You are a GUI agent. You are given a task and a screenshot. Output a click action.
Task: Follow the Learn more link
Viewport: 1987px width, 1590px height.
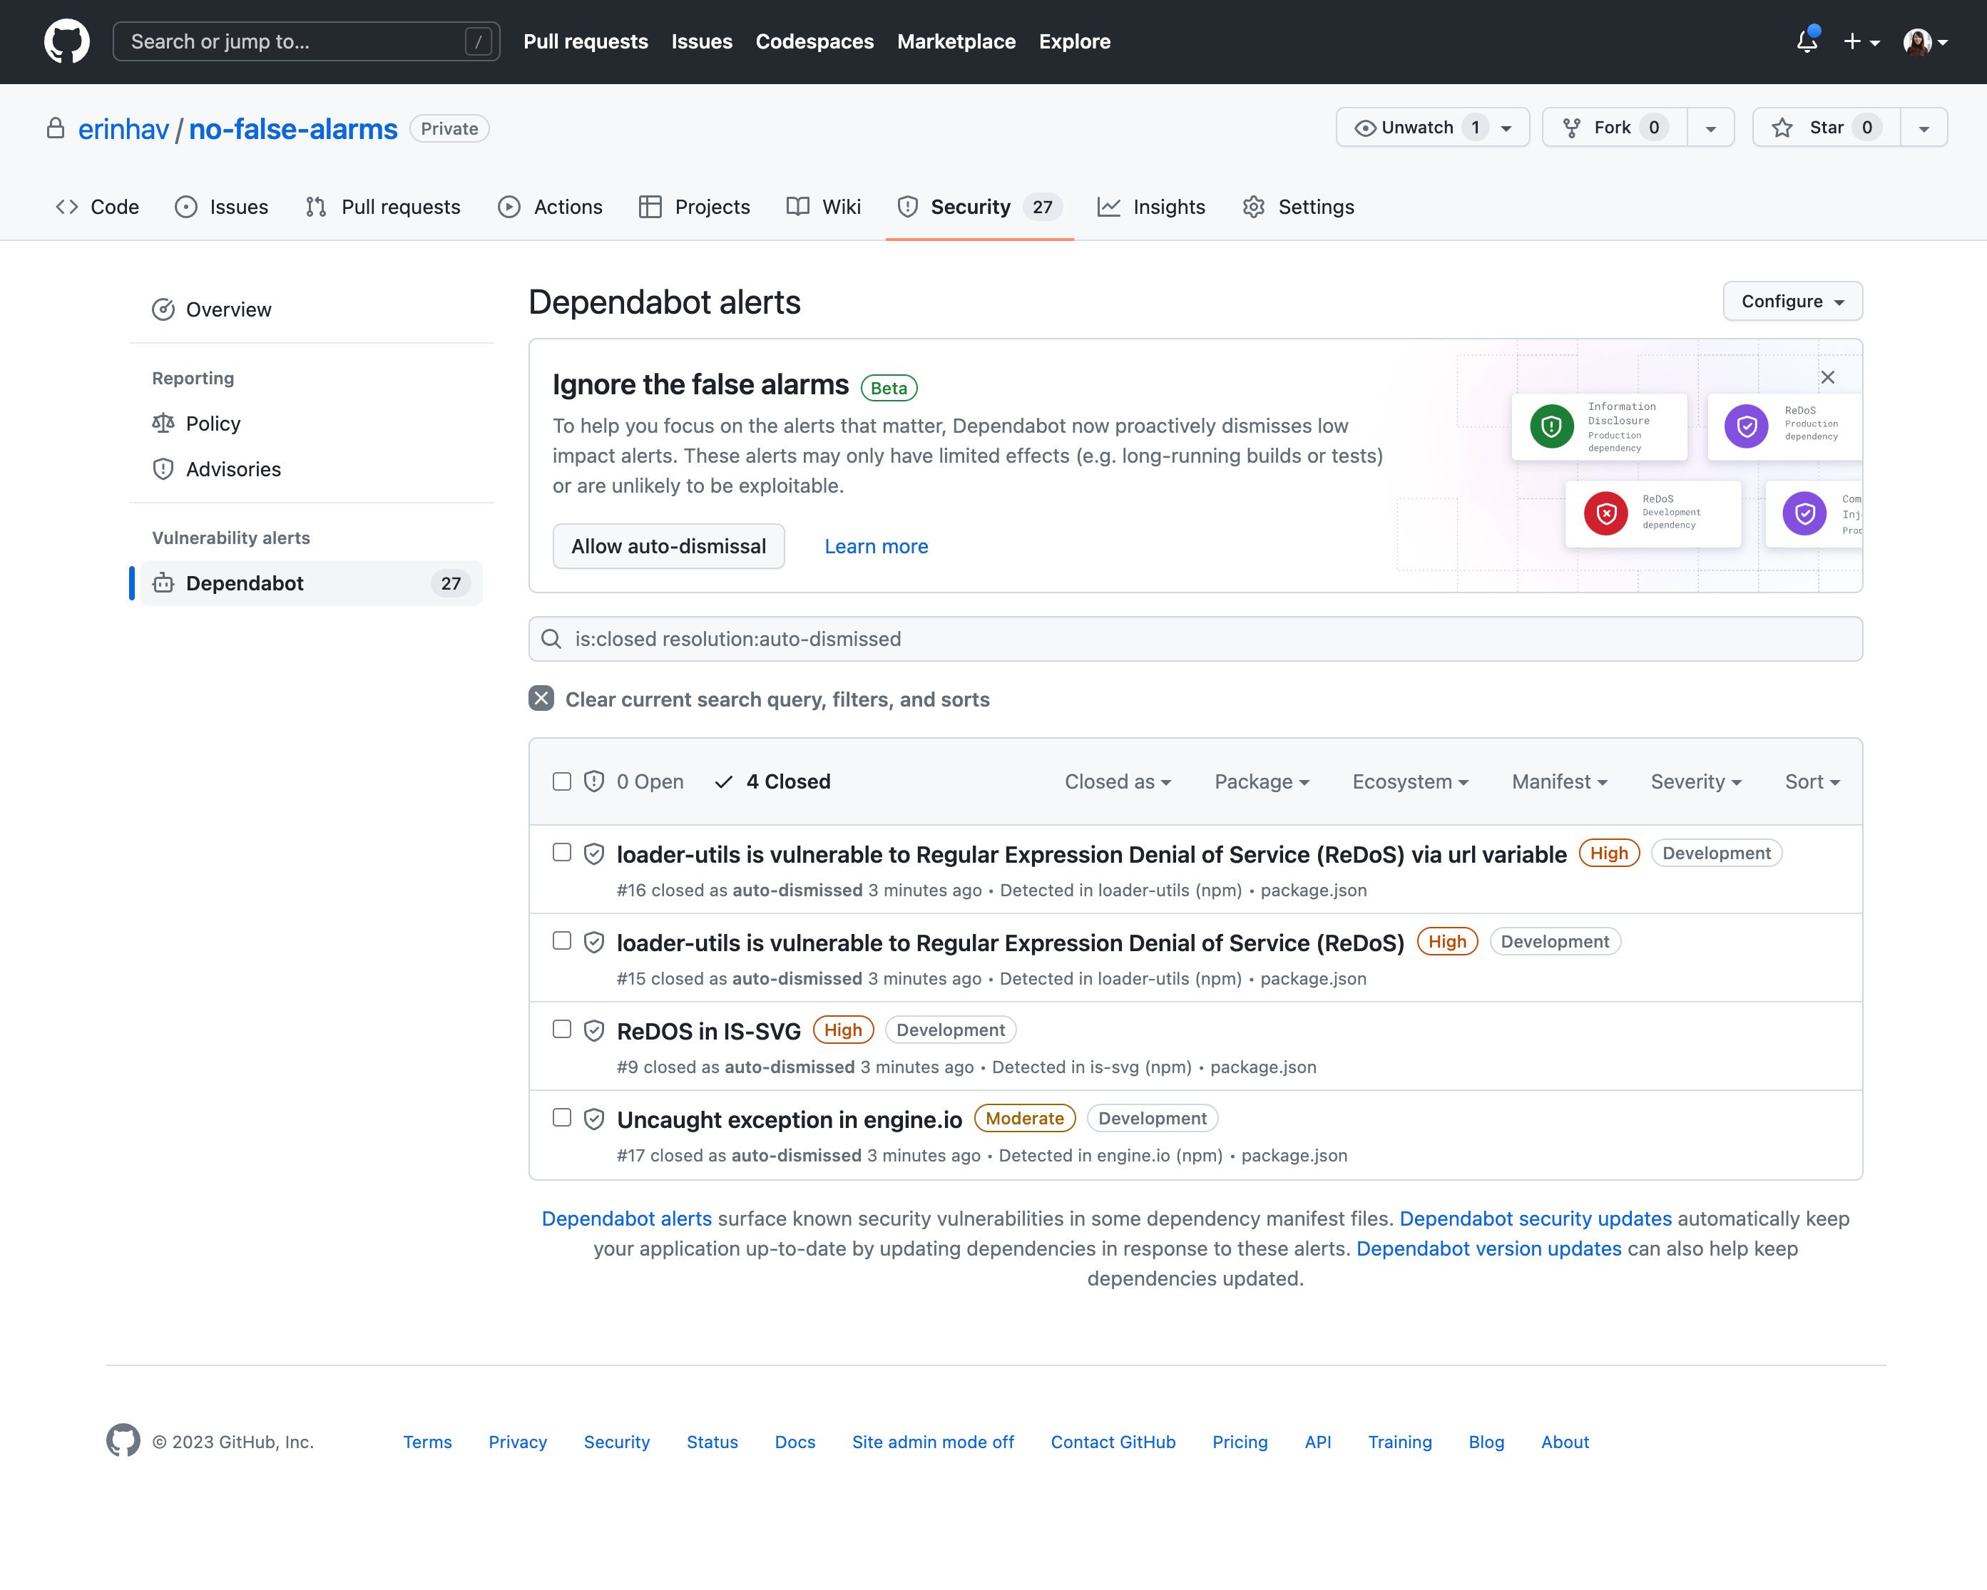pyautogui.click(x=876, y=546)
